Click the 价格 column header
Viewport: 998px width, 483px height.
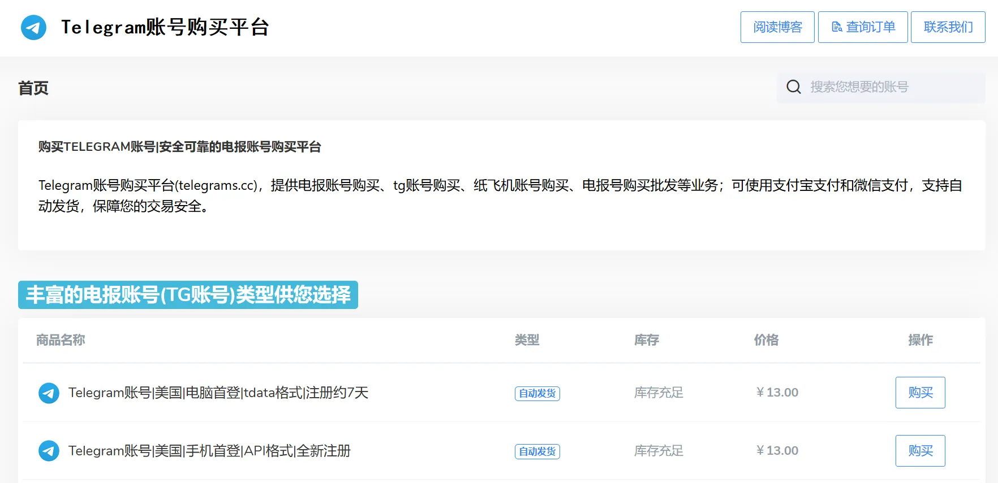pyautogui.click(x=766, y=340)
